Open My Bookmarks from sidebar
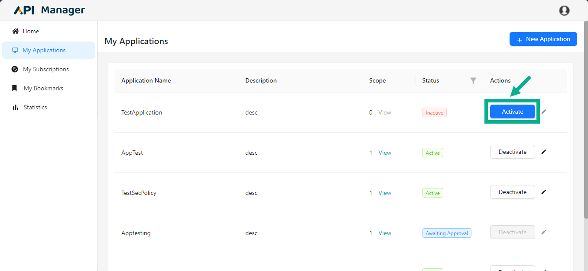Screen dimensions: 588x271 (43, 88)
